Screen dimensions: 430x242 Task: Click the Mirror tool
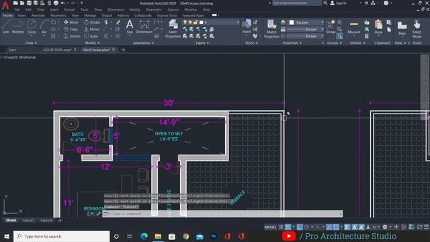tap(92, 29)
